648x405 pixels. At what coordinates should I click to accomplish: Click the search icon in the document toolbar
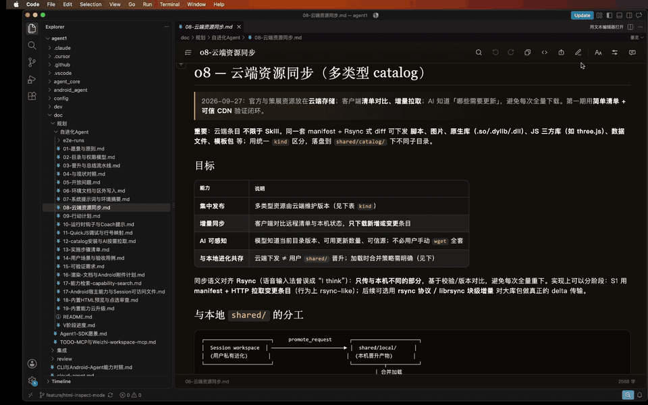pos(479,53)
